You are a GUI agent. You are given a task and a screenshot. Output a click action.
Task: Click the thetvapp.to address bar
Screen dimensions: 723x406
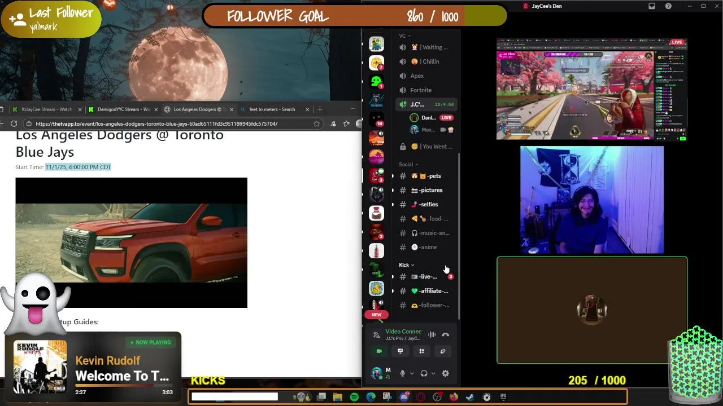169,123
